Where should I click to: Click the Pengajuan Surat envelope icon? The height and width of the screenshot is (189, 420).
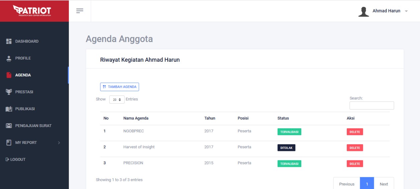(x=9, y=126)
